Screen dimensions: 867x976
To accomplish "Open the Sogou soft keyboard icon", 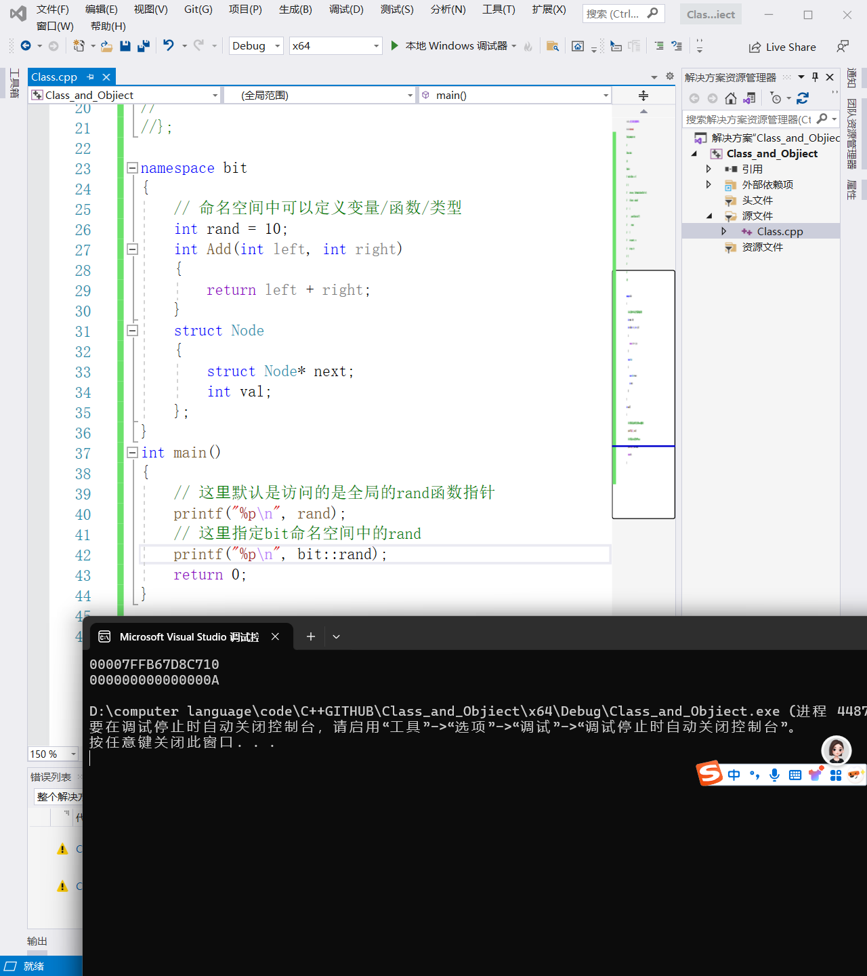I will tap(795, 775).
